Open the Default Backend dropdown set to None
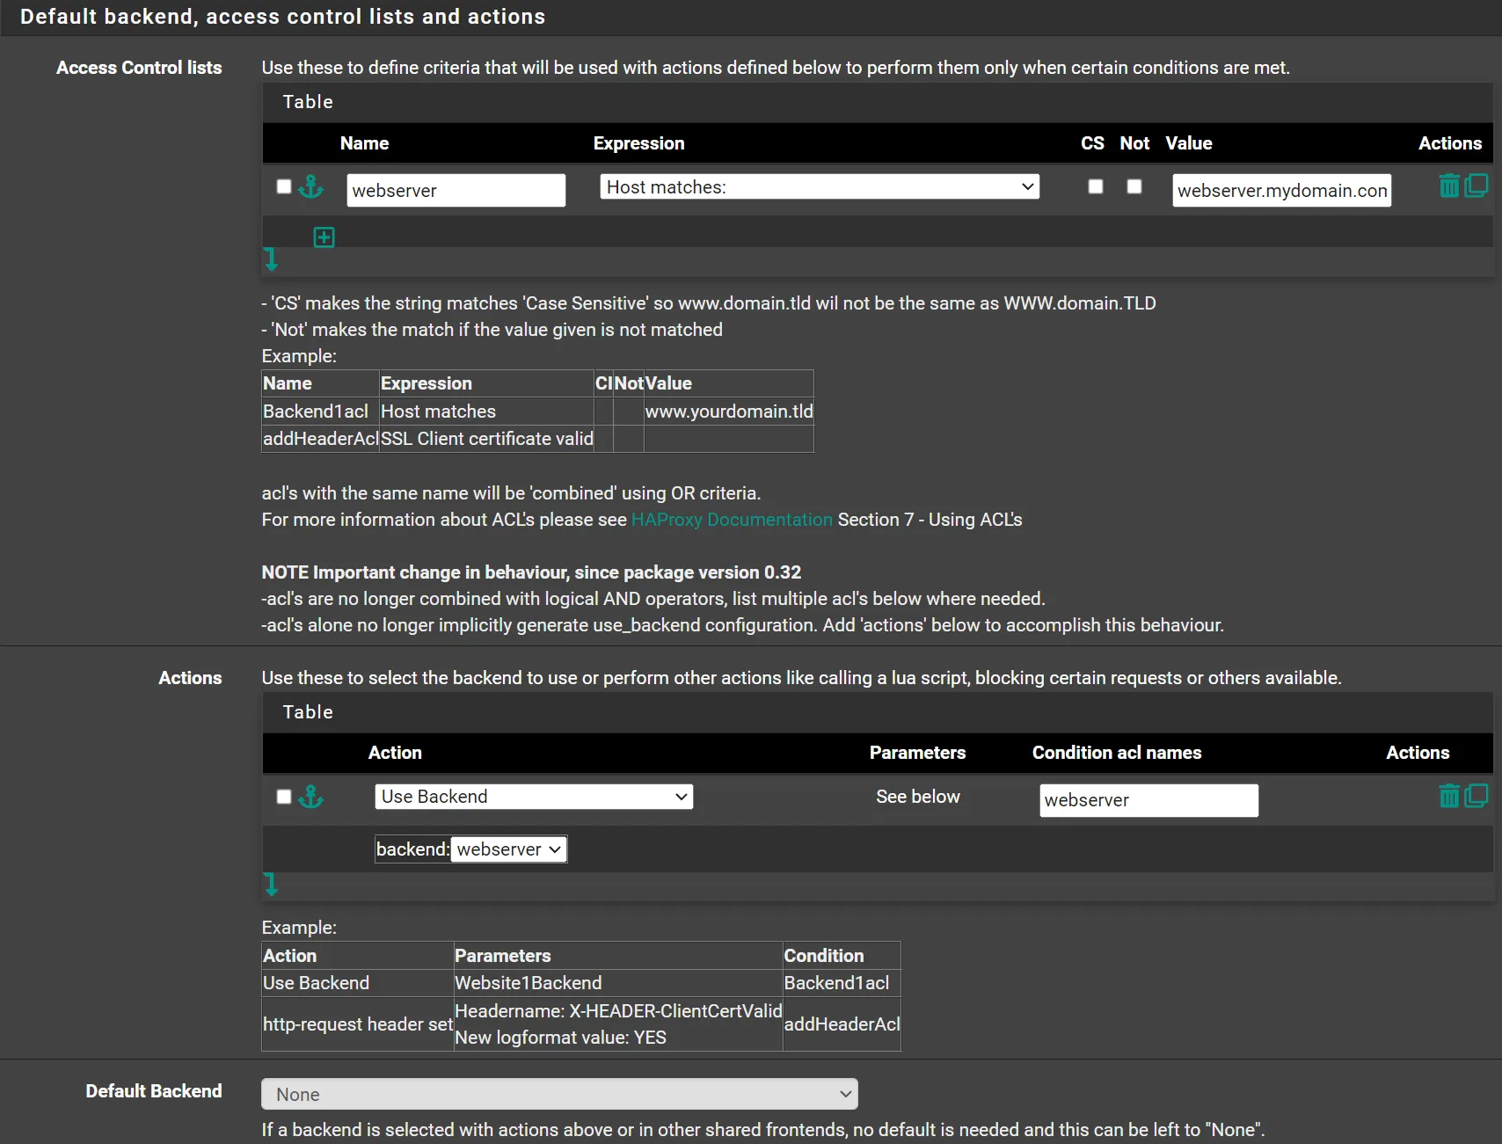This screenshot has width=1502, height=1144. pos(559,1094)
